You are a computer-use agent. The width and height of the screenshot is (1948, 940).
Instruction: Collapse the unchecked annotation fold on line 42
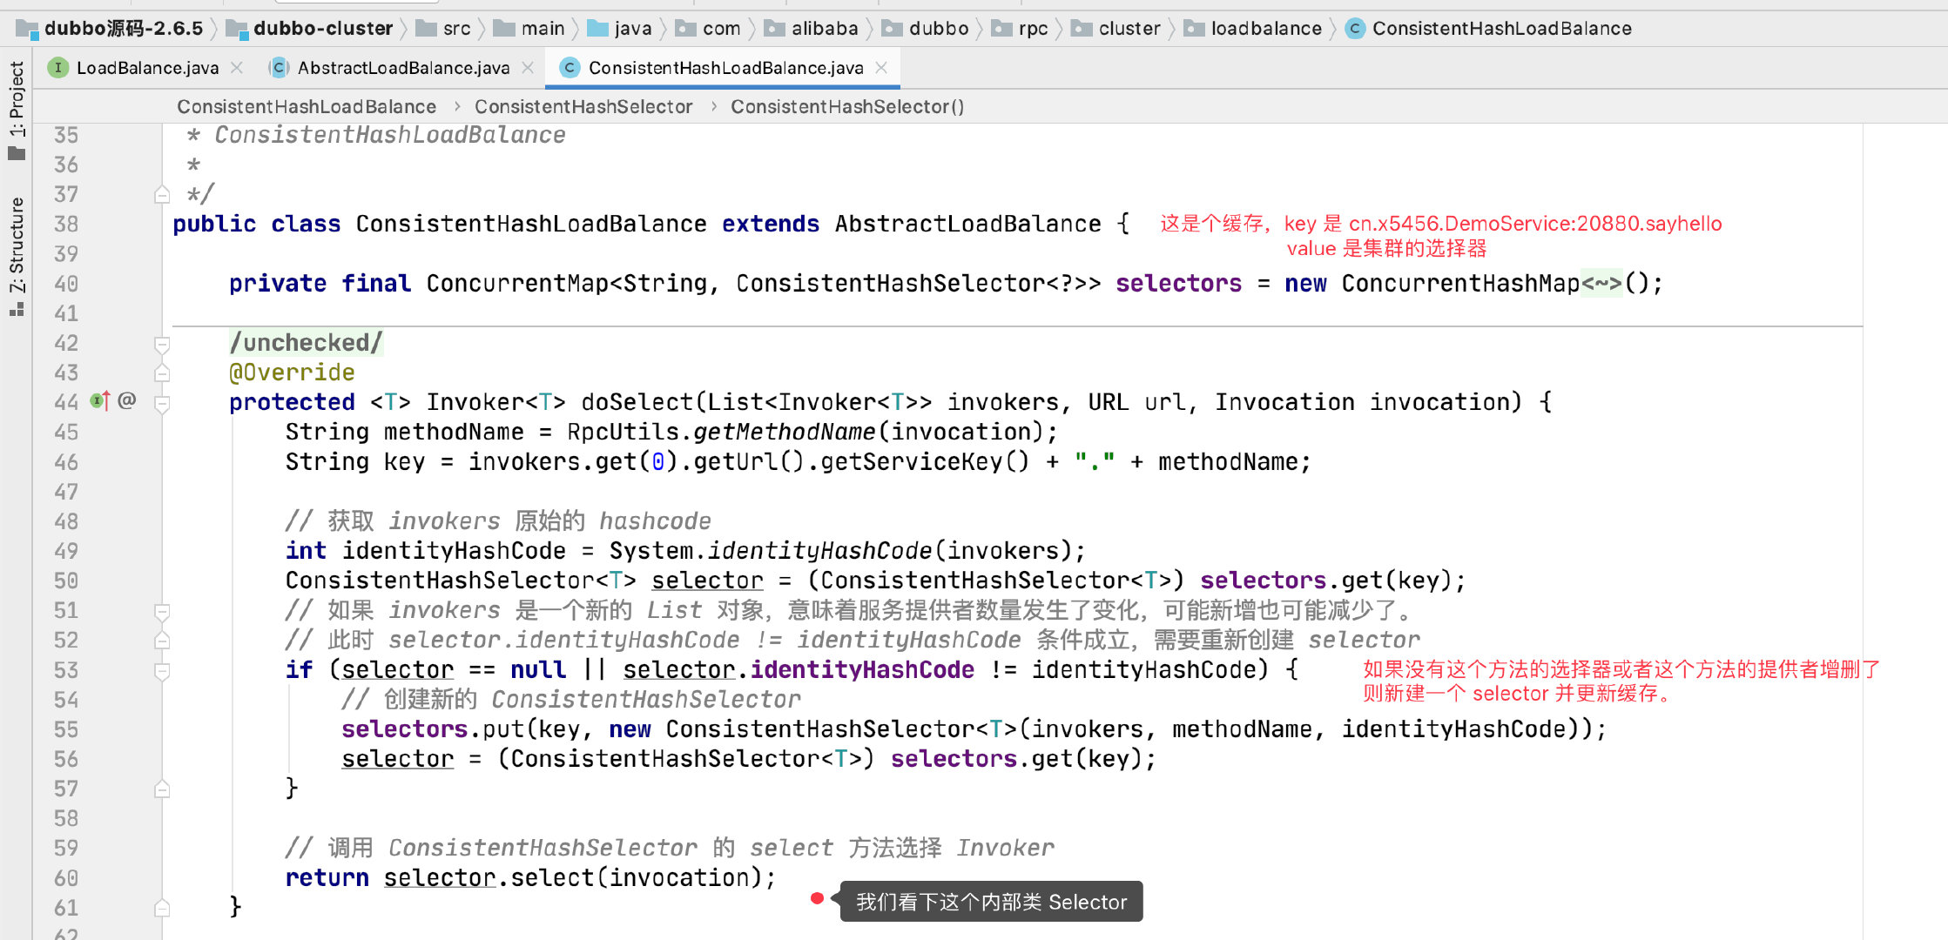[x=162, y=344]
